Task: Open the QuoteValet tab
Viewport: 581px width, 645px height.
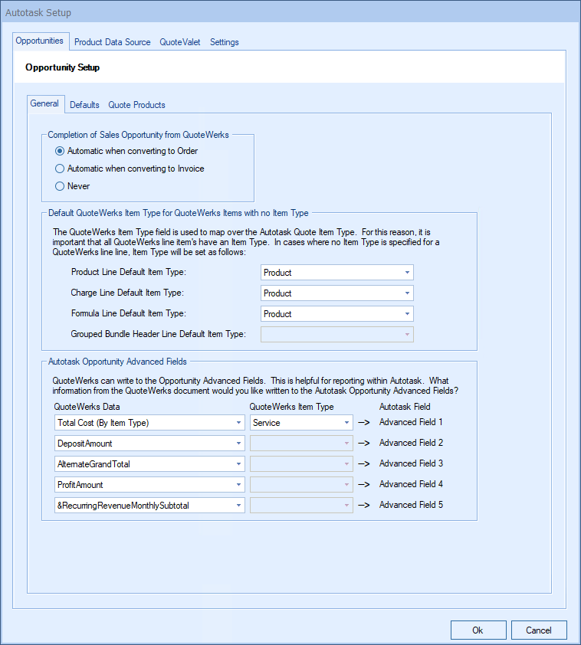Action: pyautogui.click(x=180, y=42)
